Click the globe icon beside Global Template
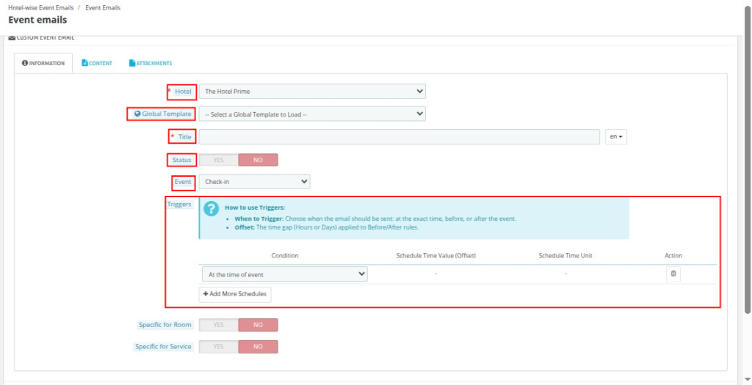 click(x=137, y=114)
